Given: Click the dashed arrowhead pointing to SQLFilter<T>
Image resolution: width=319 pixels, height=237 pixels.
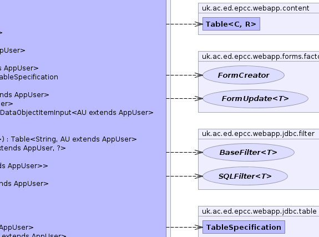Looking at the screenshot, I should click(x=199, y=176).
